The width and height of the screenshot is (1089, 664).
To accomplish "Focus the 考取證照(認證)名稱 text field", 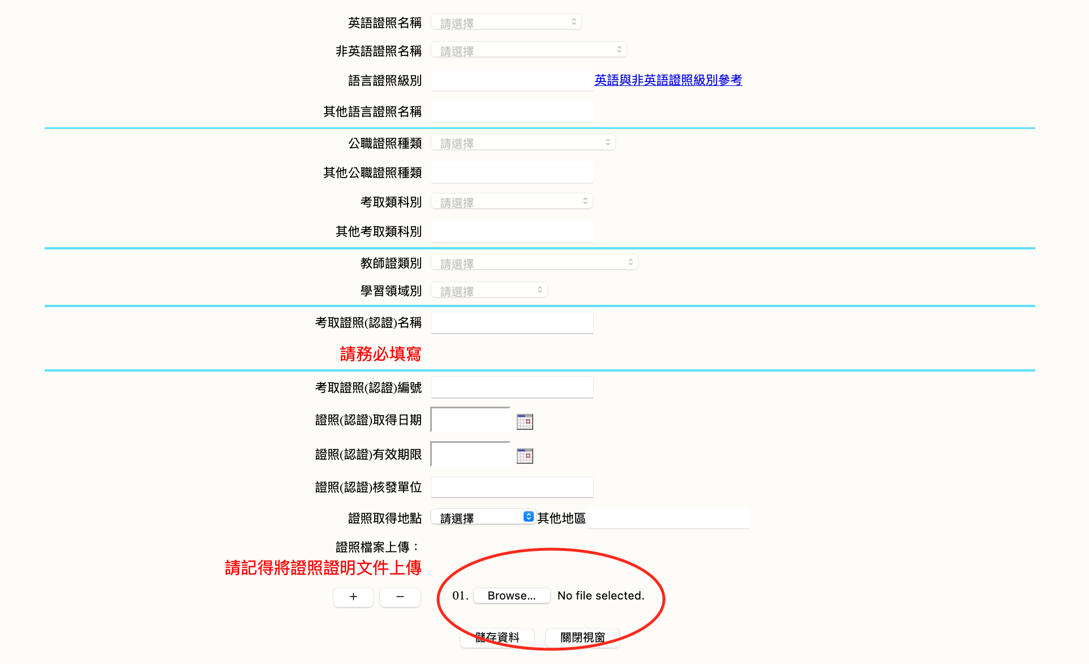I will pos(512,322).
